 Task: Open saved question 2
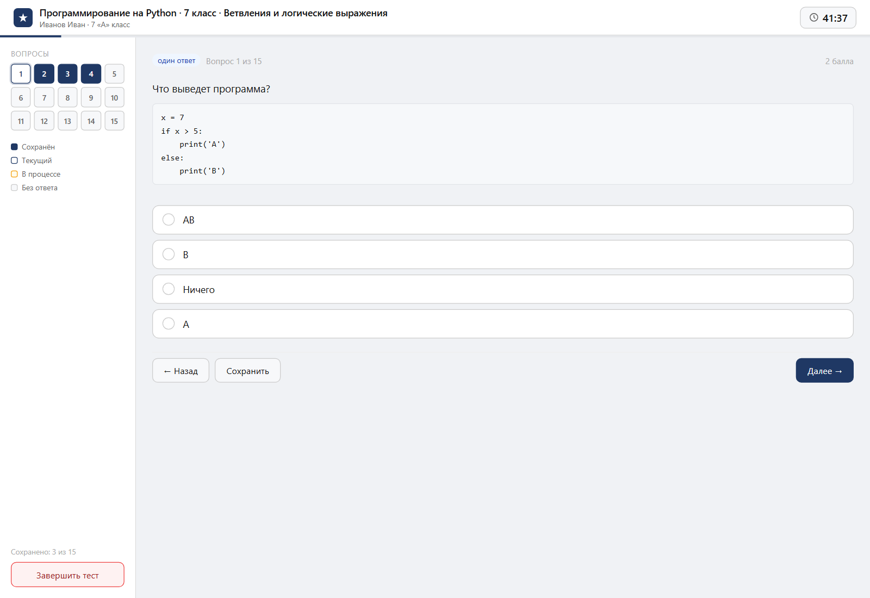(x=44, y=74)
